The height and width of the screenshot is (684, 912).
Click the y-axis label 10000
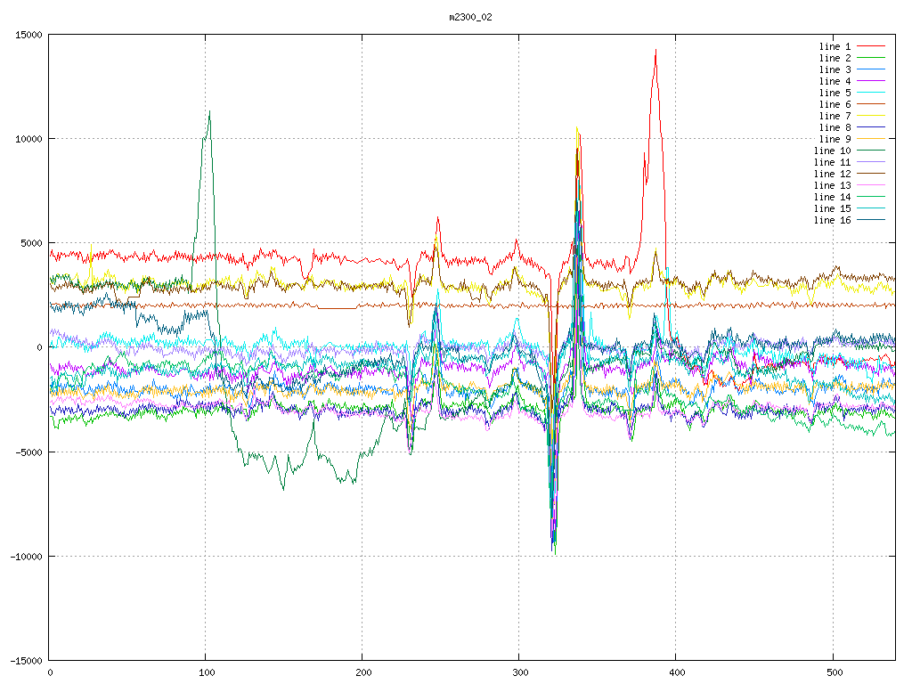tap(29, 139)
